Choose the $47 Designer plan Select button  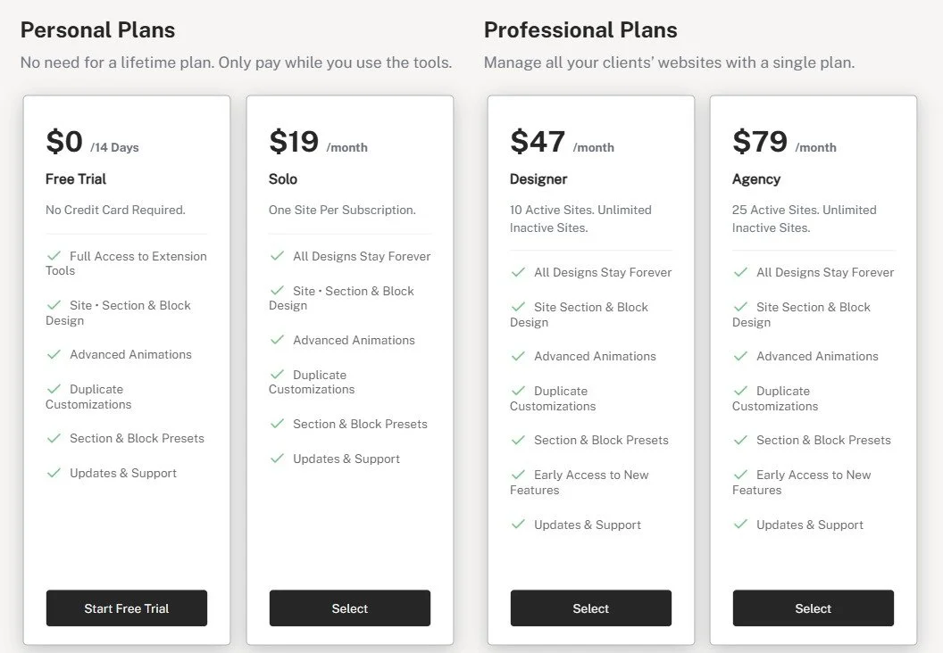(590, 608)
